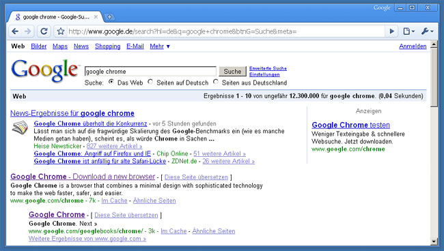Click the scrollbar up arrow

tap(434, 44)
